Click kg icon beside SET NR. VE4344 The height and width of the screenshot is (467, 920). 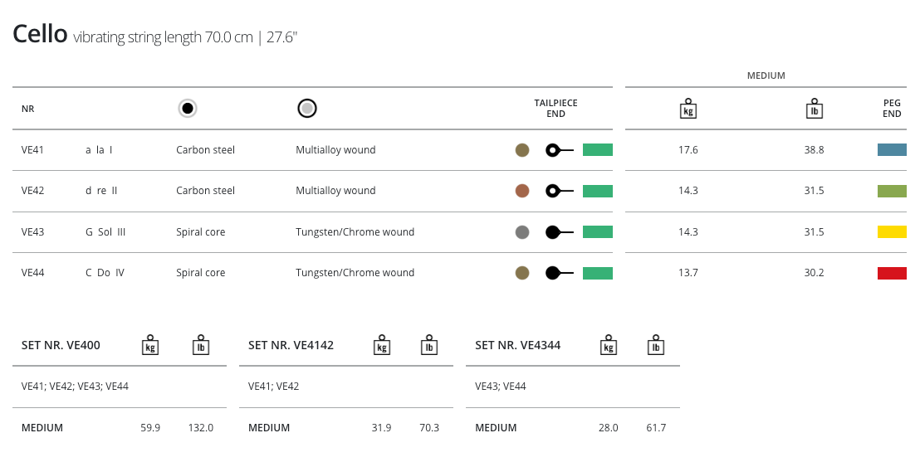(x=609, y=345)
